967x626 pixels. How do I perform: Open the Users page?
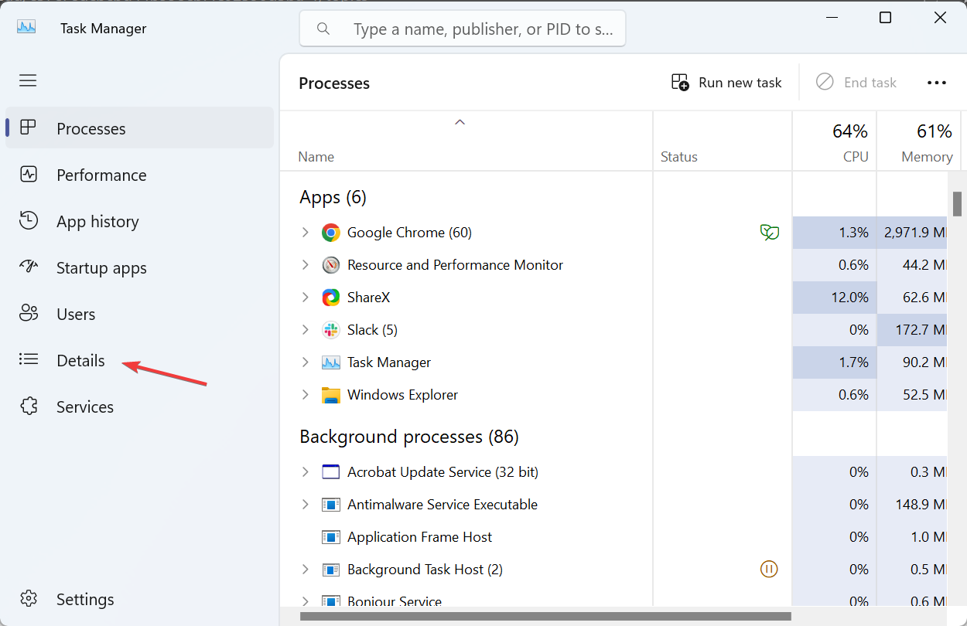pos(139,314)
